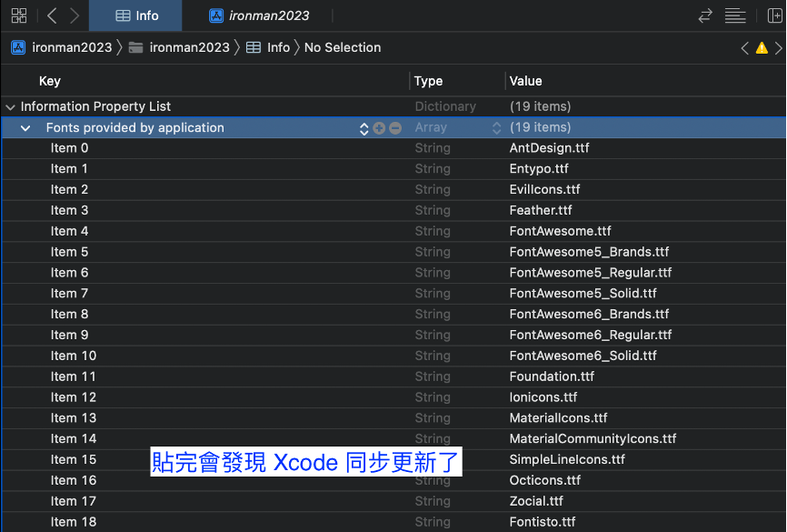
Task: Select the Item 13 key
Action: (x=74, y=418)
